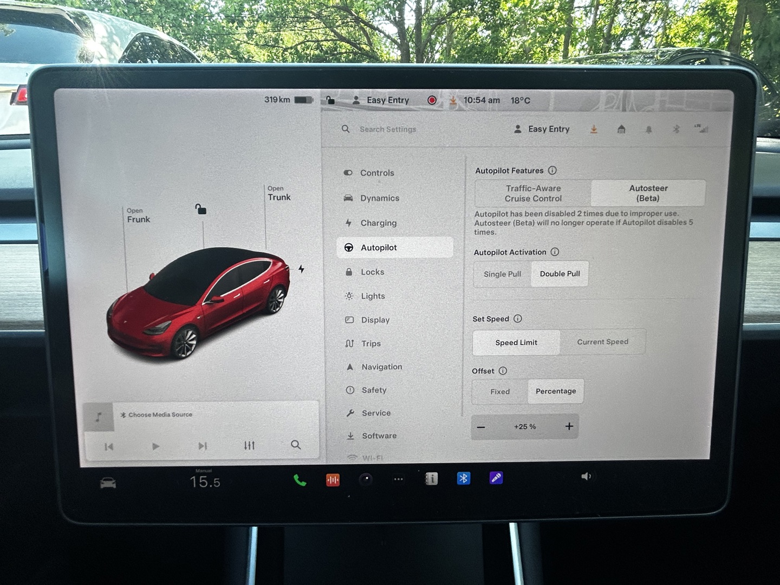Open the Easy Entry profile in the settings header
Screen dimensions: 780x585
[542, 129]
